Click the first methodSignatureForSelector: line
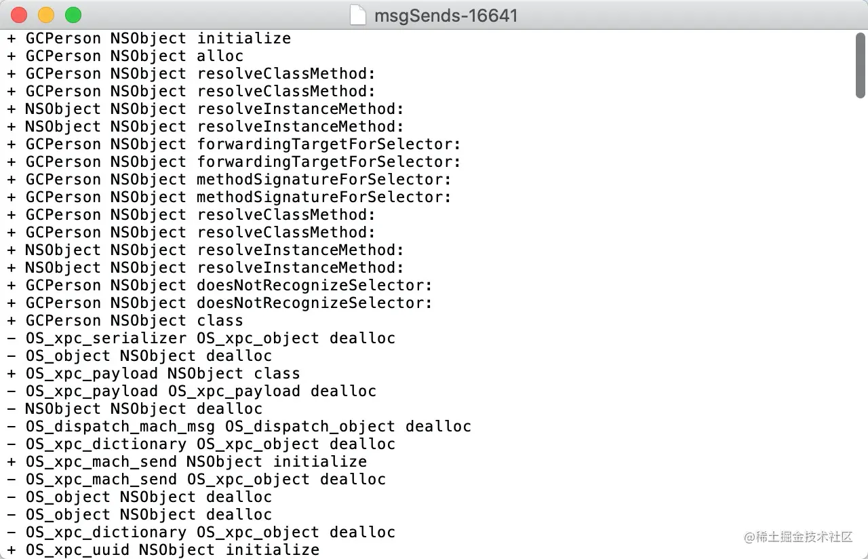Viewport: 868px width, 559px height. pos(229,179)
